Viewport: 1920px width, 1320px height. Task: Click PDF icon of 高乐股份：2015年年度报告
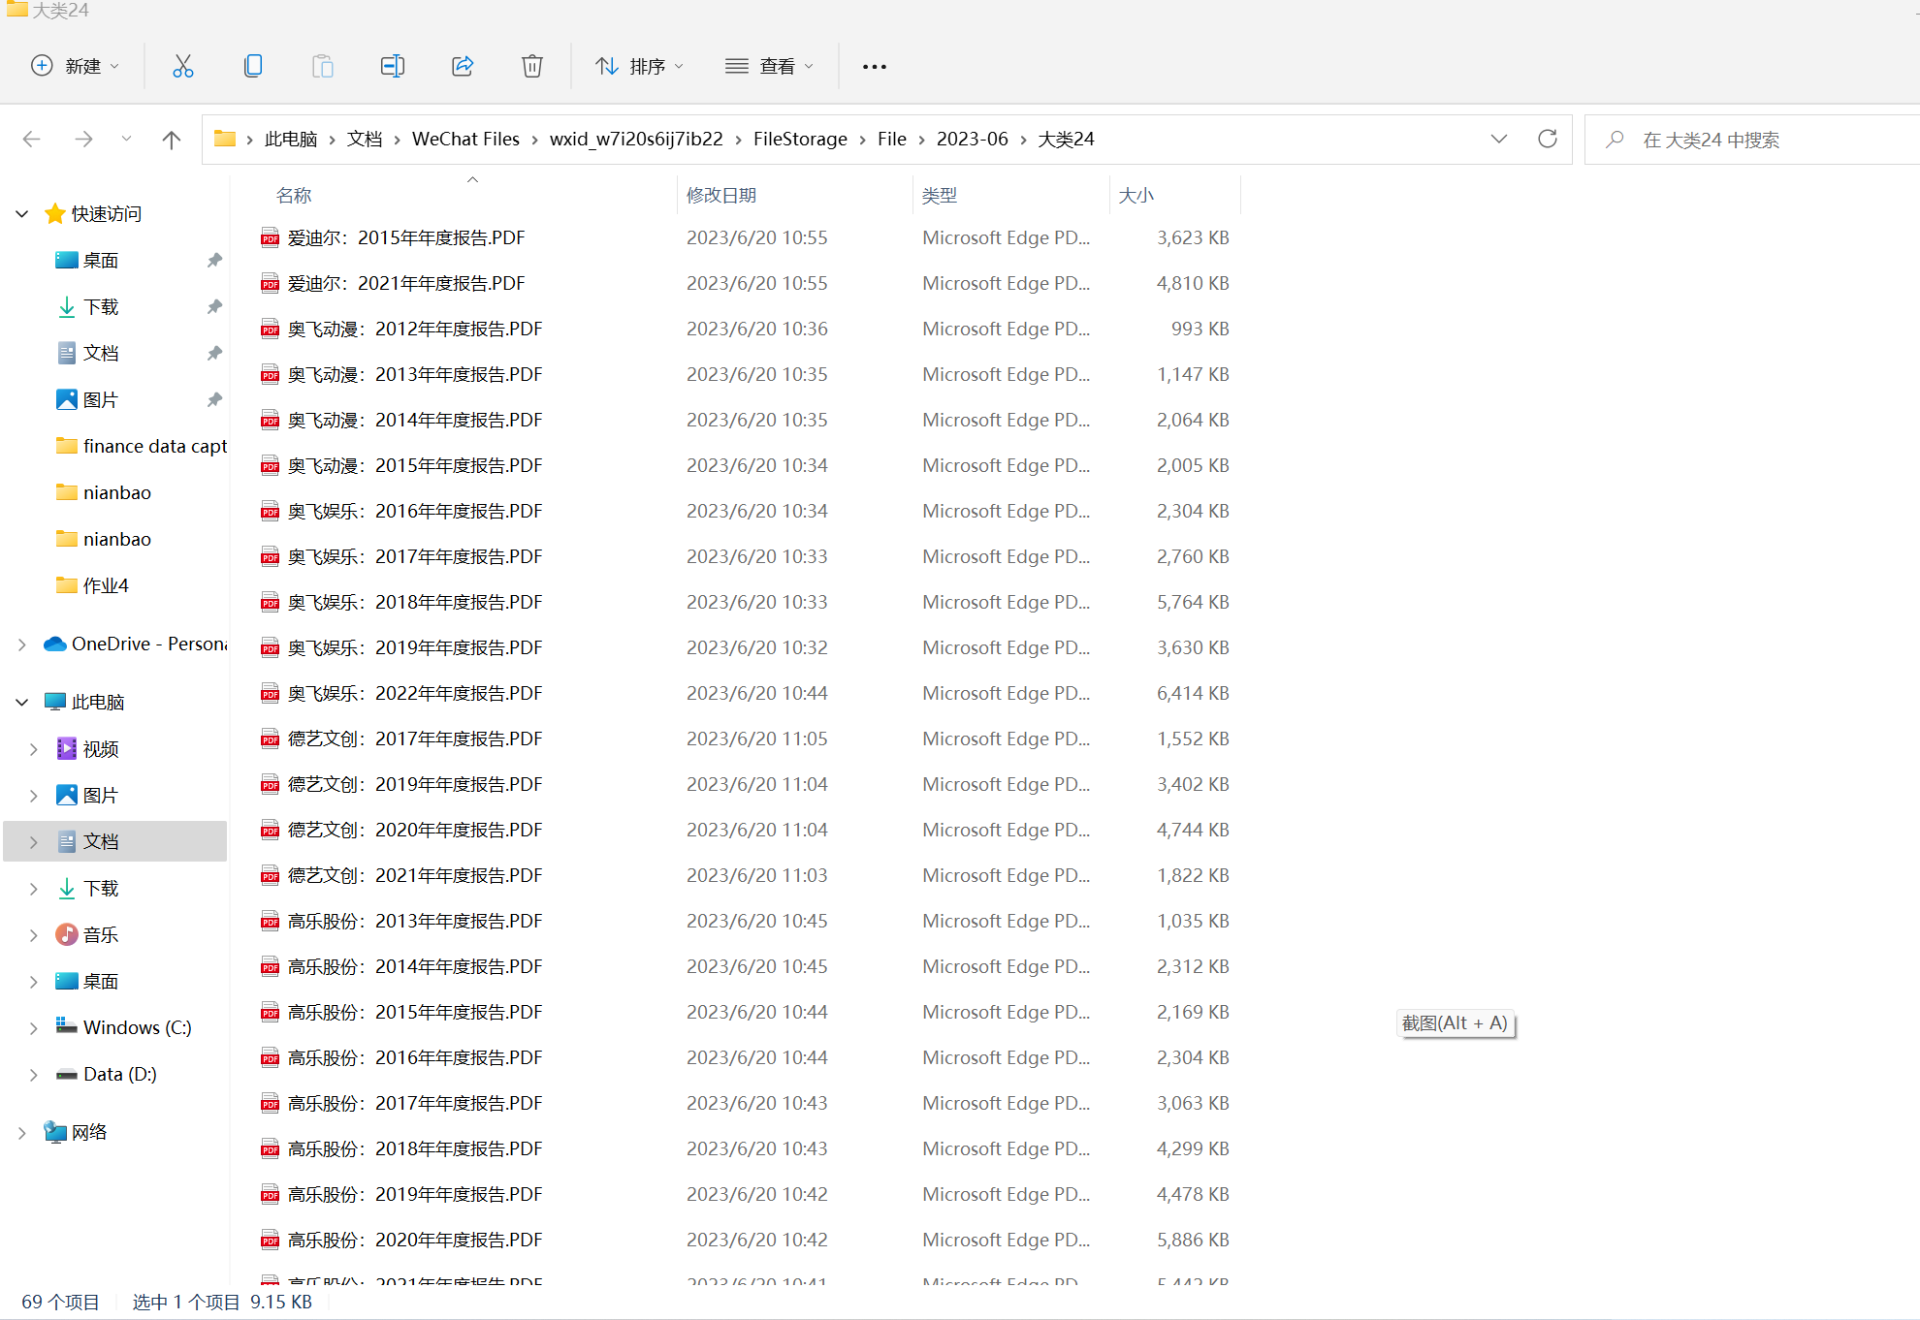tap(270, 1013)
